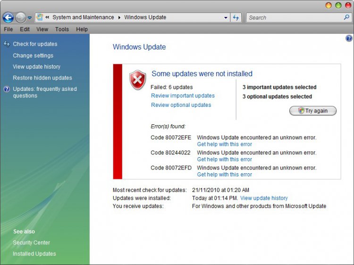Viewport: 354px width, 265px height.
Task: Click the double chevron in address bar
Action: point(47,17)
